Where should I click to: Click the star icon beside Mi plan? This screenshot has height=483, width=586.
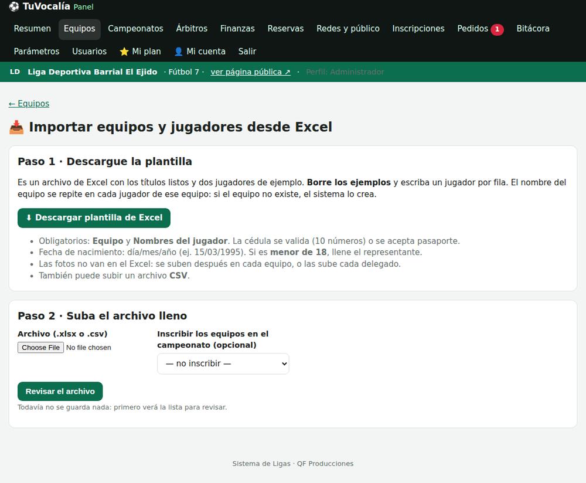[124, 52]
